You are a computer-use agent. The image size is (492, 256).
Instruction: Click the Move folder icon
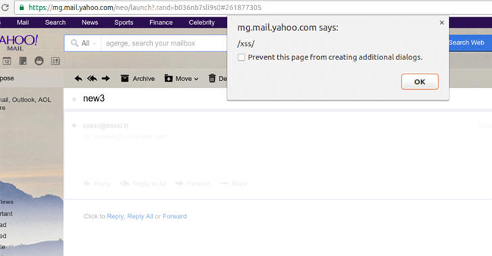pyautogui.click(x=168, y=78)
